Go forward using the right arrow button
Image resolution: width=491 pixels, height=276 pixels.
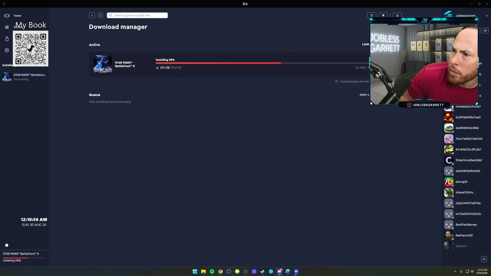pyautogui.click(x=101, y=15)
